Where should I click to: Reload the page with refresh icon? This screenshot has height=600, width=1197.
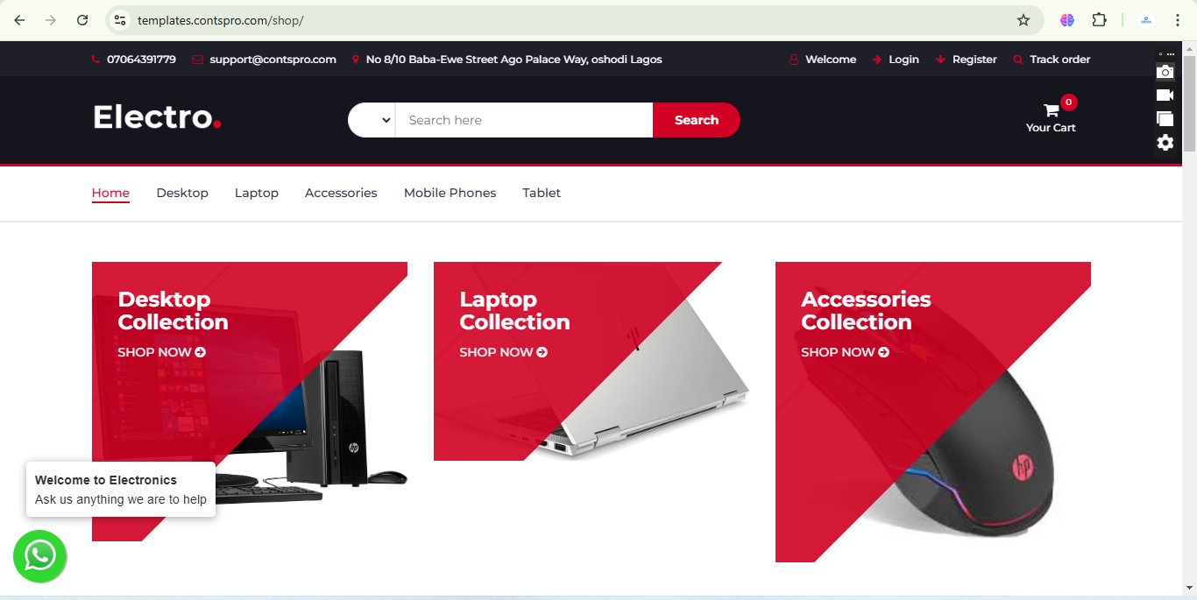(82, 20)
